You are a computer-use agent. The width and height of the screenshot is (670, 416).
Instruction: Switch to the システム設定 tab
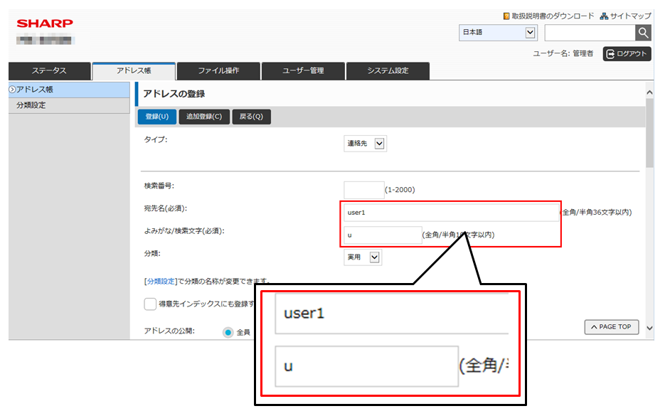(x=388, y=71)
